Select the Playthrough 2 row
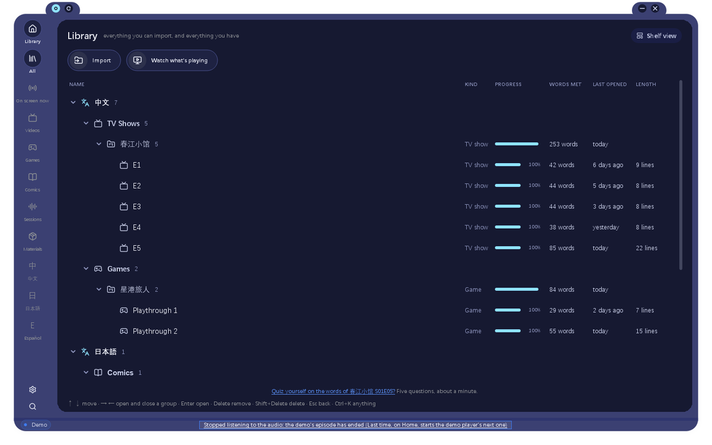This screenshot has height=445, width=712. (372, 331)
